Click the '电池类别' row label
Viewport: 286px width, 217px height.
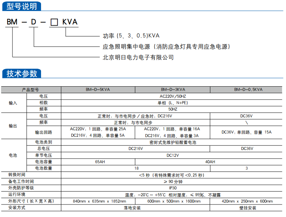pyautogui.click(x=44, y=142)
